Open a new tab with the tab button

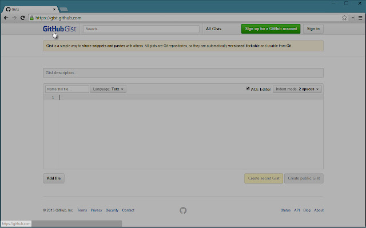pyautogui.click(x=63, y=9)
